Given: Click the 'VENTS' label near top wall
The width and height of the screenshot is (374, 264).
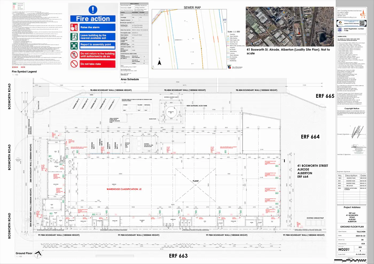Looking at the screenshot, I should point(92,95).
